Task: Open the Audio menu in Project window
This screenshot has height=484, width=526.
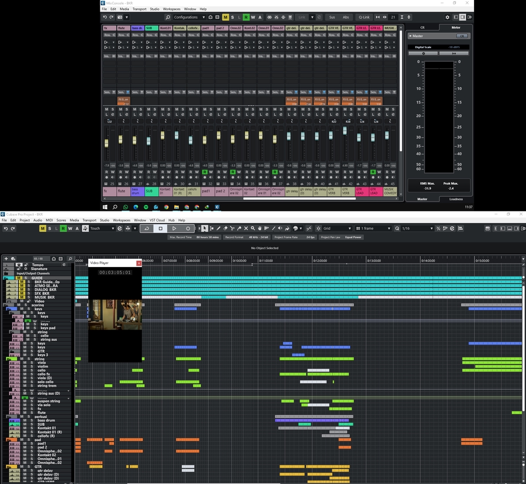Action: click(38, 220)
